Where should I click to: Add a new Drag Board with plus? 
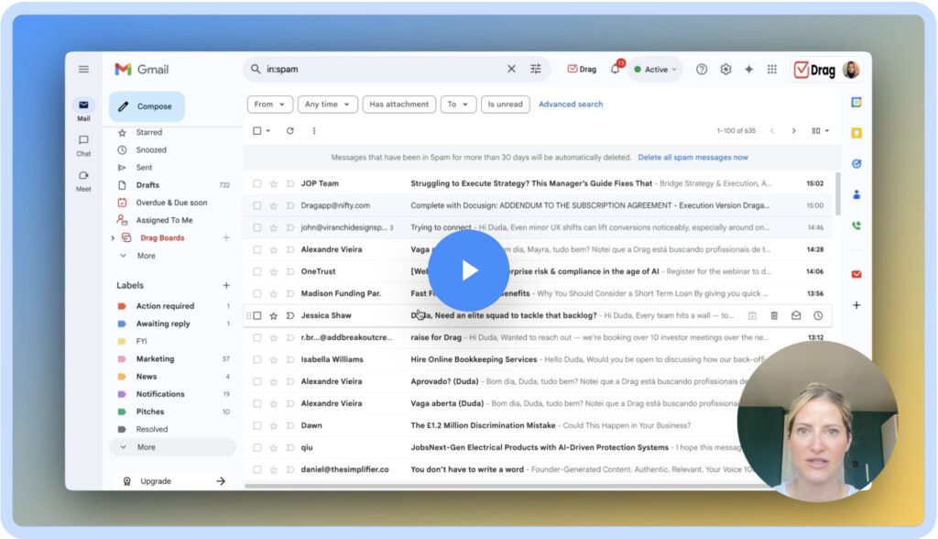click(226, 237)
